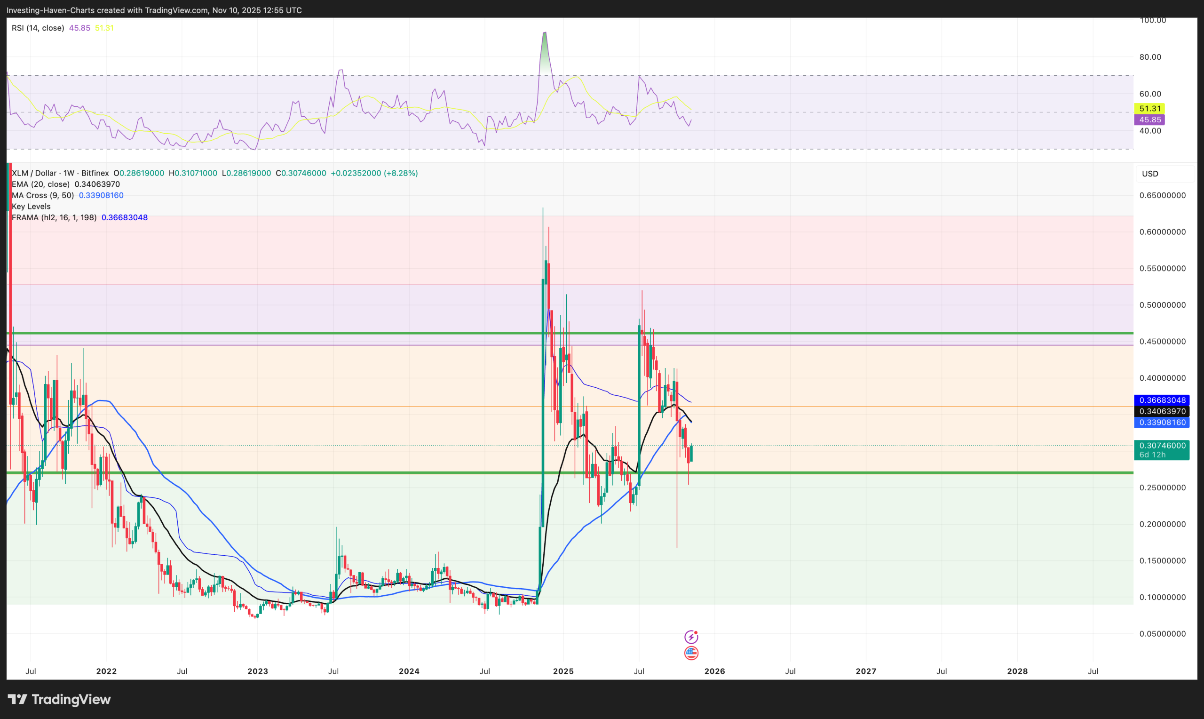
Task: Select the RSI (14, close) legend
Action: [37, 28]
